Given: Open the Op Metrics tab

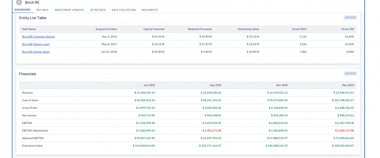Looking at the screenshot, I should (98, 10).
